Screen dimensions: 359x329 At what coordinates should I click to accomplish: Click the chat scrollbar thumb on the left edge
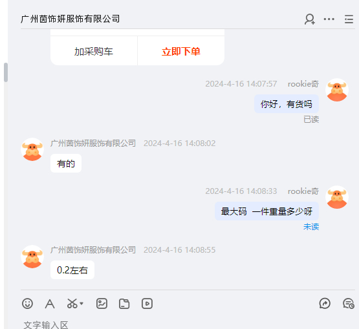pos(6,72)
